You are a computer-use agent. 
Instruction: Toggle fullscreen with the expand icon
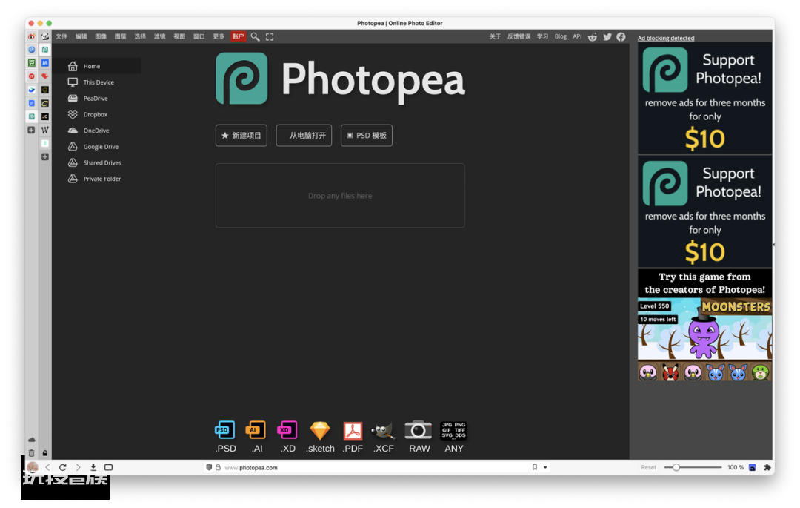[270, 37]
